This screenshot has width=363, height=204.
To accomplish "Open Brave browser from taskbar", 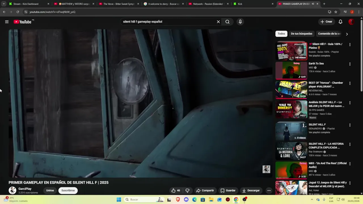I will (178, 199).
